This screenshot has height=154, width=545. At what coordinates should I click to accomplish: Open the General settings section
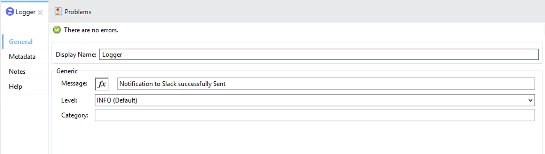21,42
